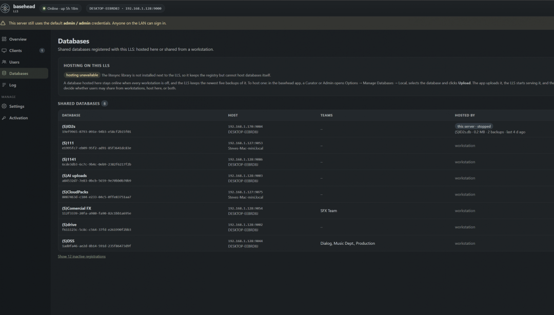
Task: Click the SFX Team cell
Action: (x=329, y=211)
